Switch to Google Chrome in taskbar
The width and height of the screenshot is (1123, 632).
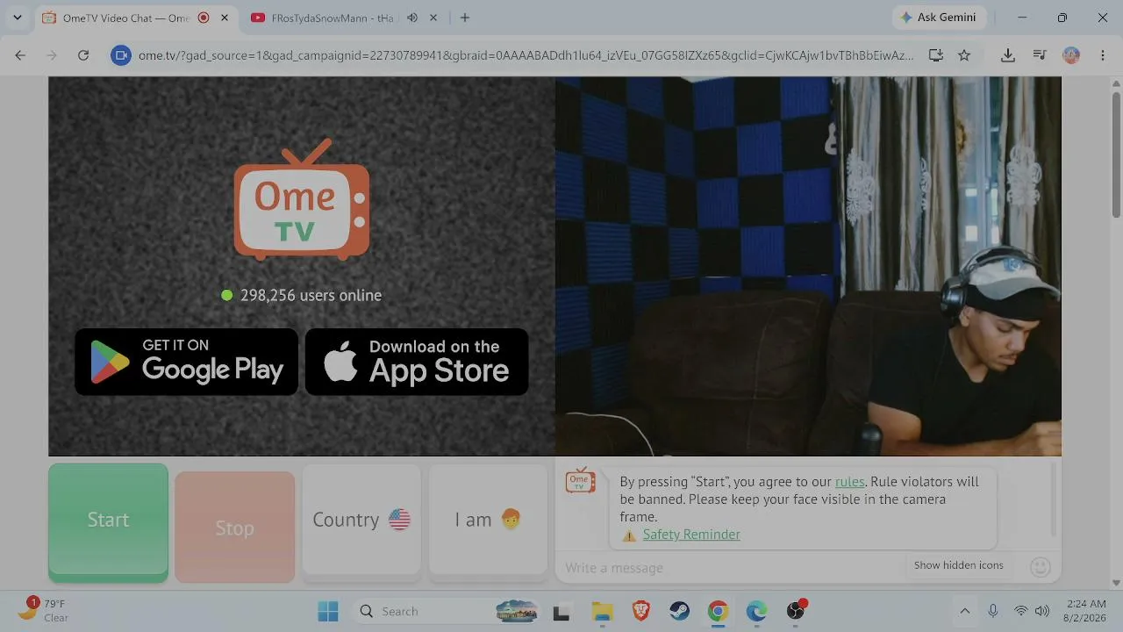click(718, 611)
